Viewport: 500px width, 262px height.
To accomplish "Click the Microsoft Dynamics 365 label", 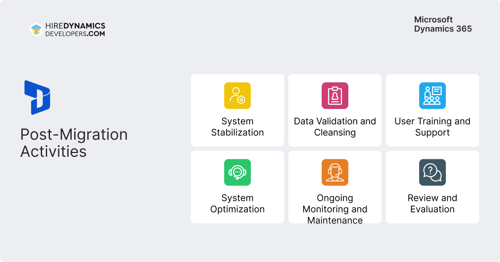I will [x=443, y=24].
